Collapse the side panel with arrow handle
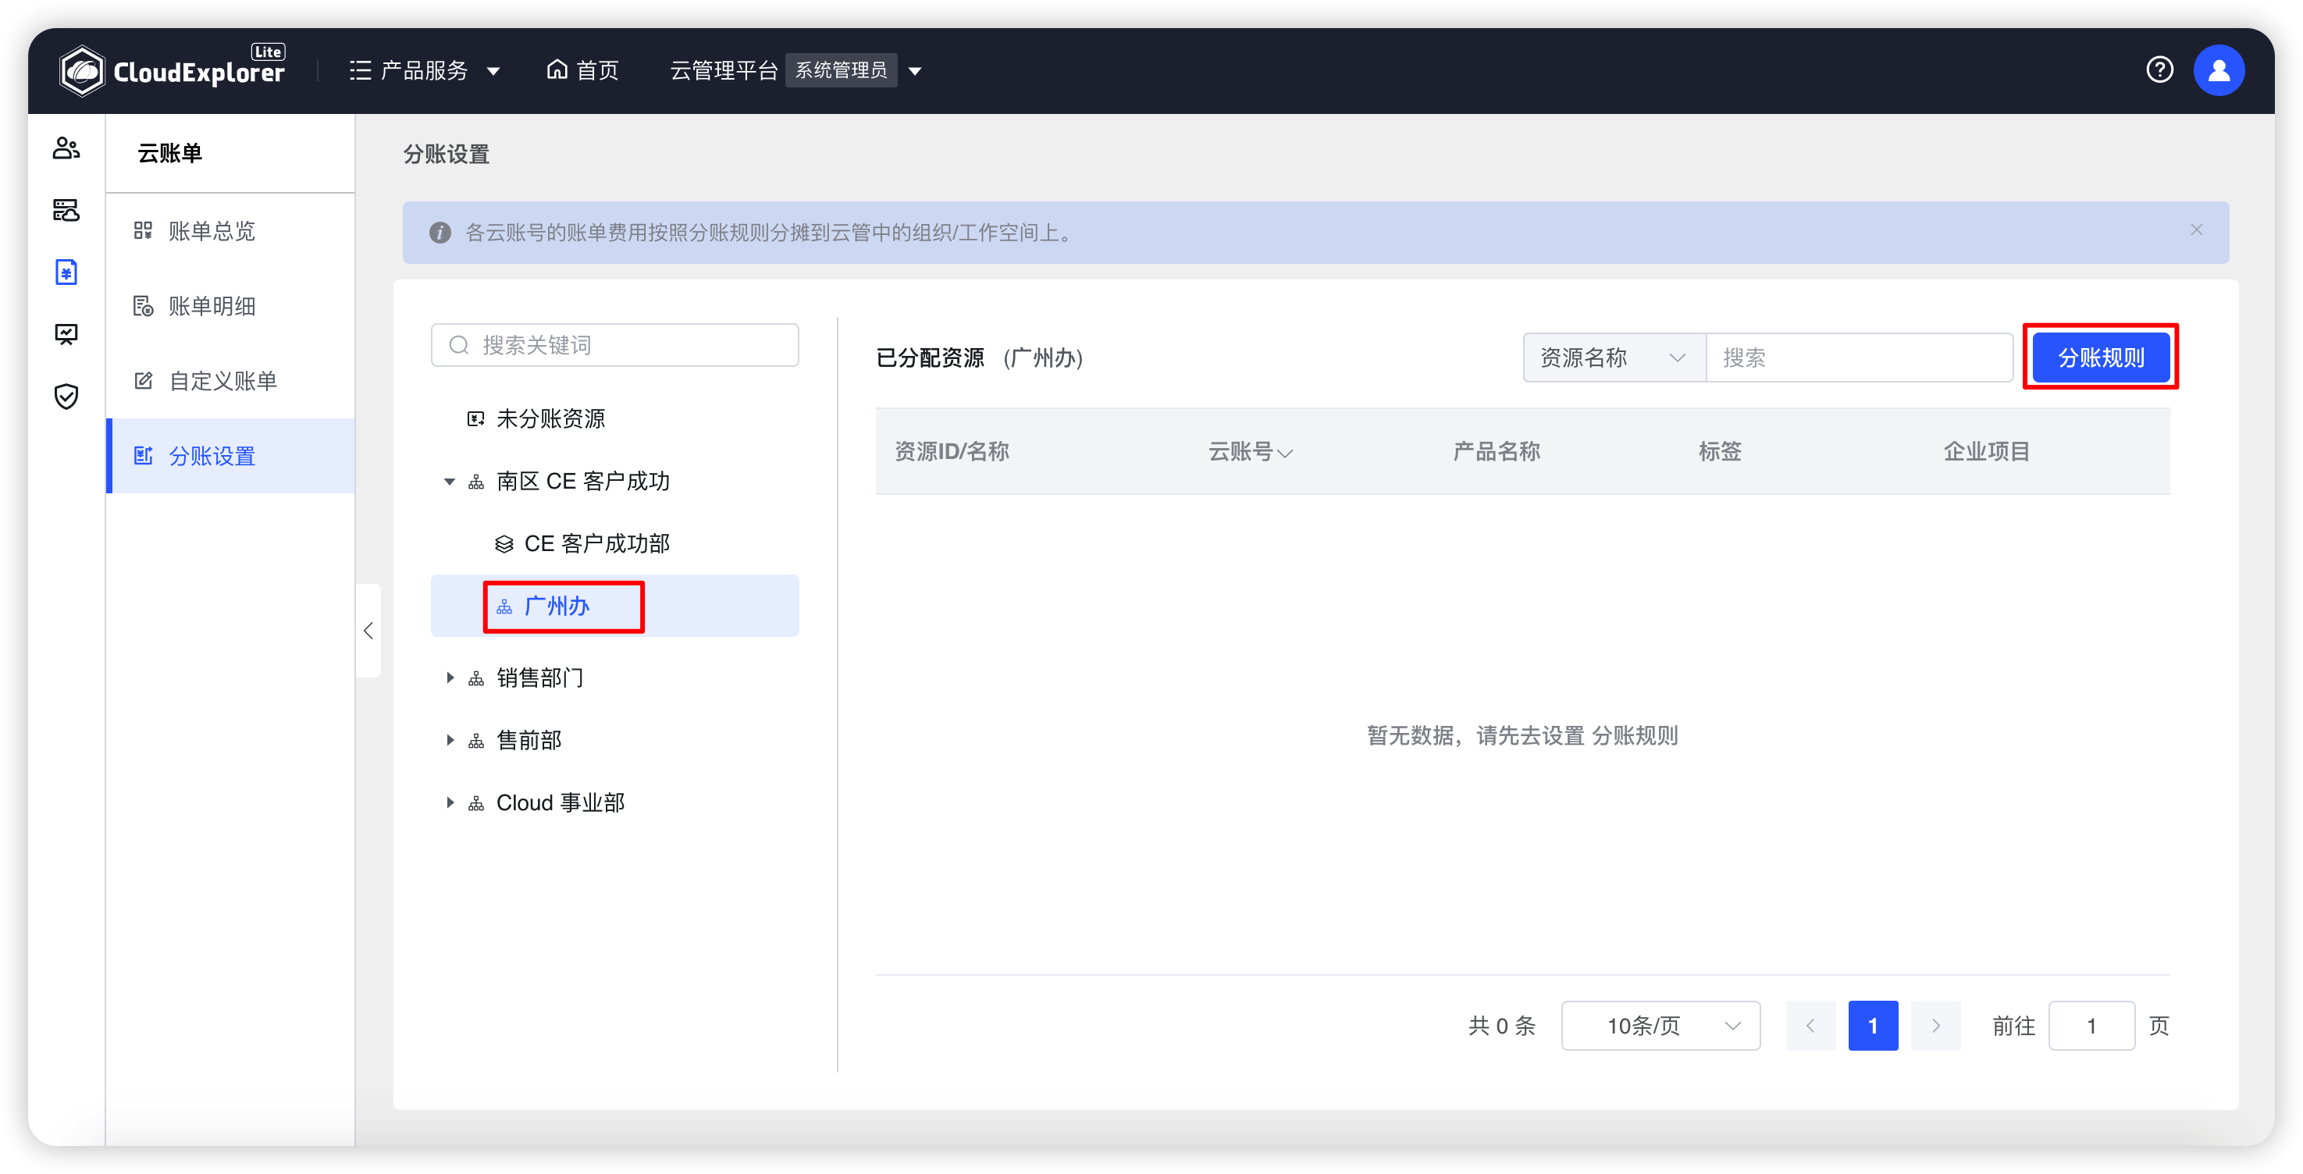2303x1174 pixels. 368,631
